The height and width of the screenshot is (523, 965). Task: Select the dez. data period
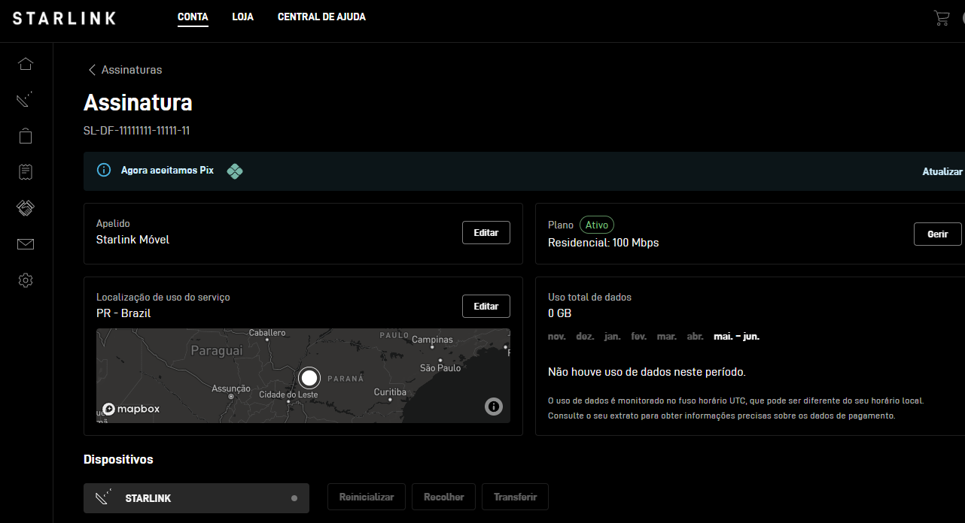(x=585, y=337)
